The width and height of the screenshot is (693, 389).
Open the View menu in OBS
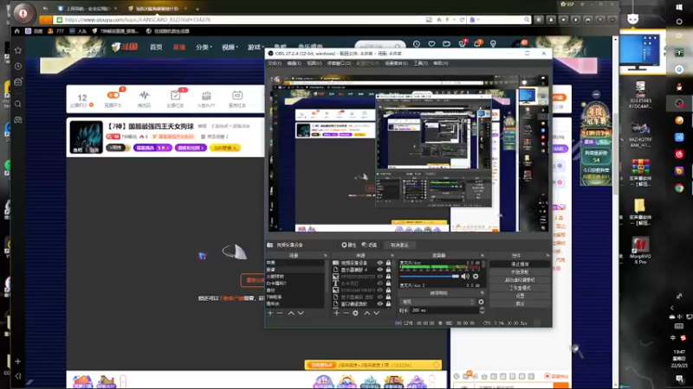(314, 63)
